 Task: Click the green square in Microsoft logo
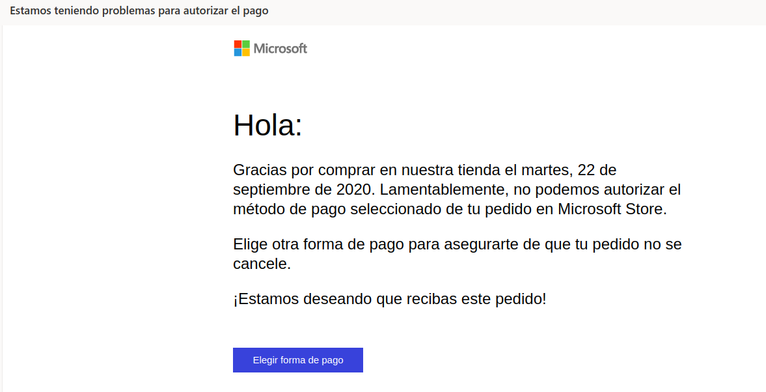point(246,44)
